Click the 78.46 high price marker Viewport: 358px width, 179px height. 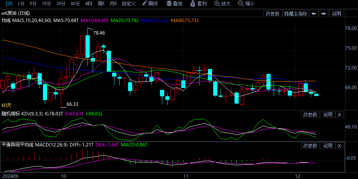point(99,33)
